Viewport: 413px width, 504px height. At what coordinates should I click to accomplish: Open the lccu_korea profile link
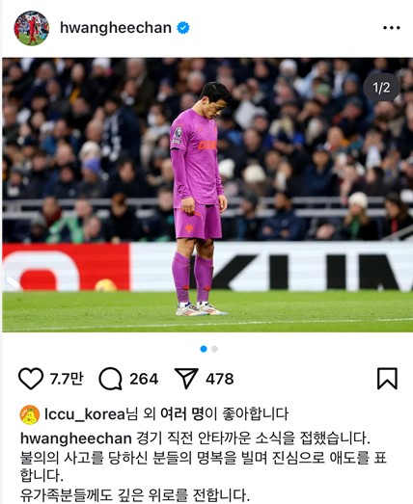85,414
